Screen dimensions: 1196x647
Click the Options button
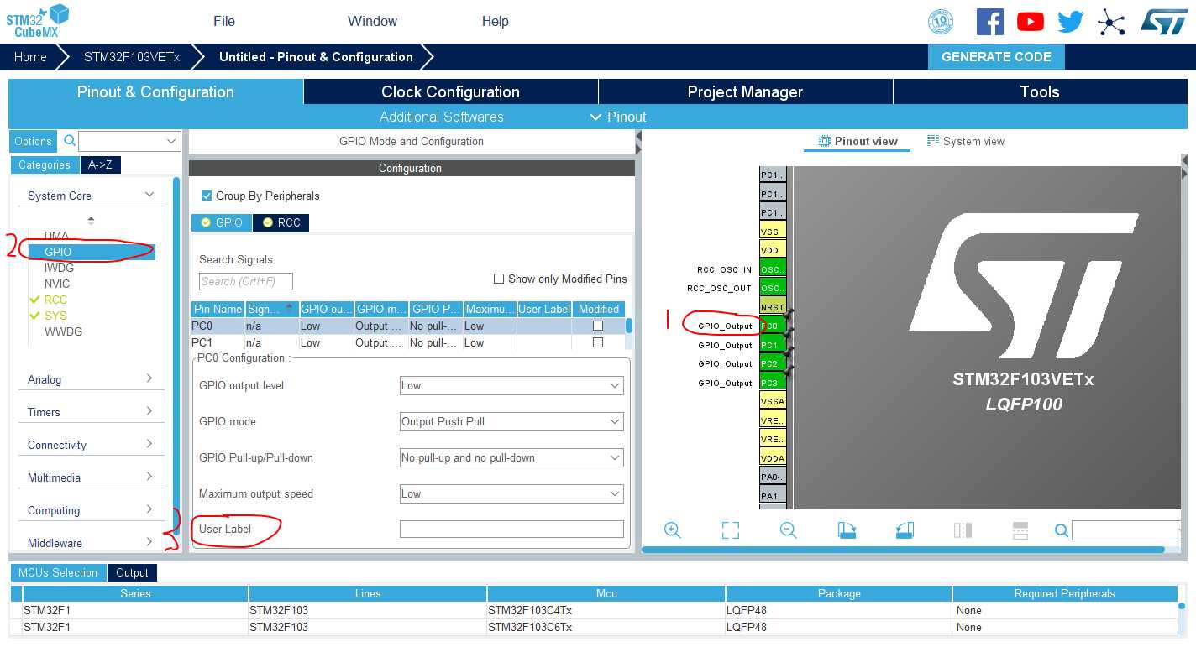34,142
